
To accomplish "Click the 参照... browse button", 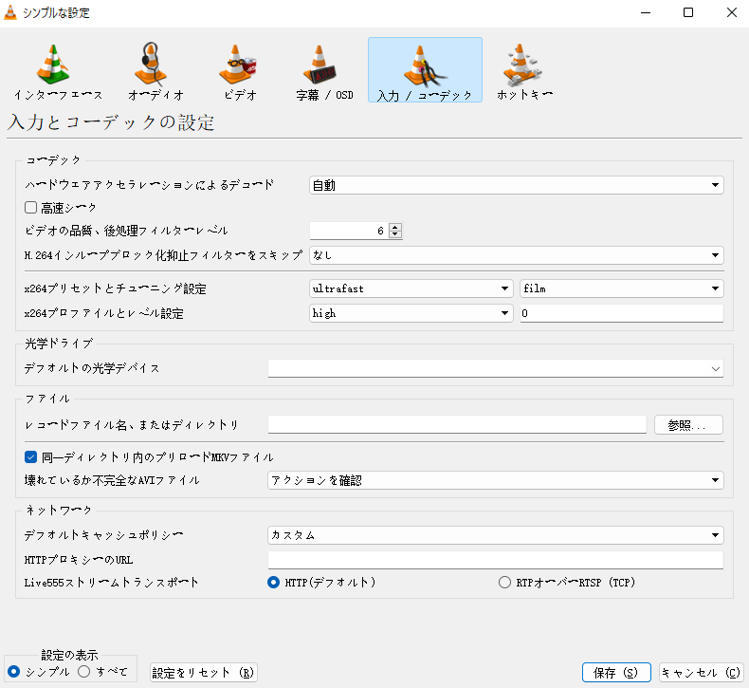I will (688, 425).
